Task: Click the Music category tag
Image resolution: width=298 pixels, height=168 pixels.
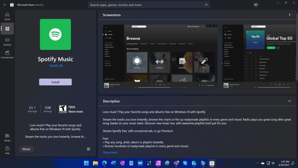Action: tap(27, 149)
